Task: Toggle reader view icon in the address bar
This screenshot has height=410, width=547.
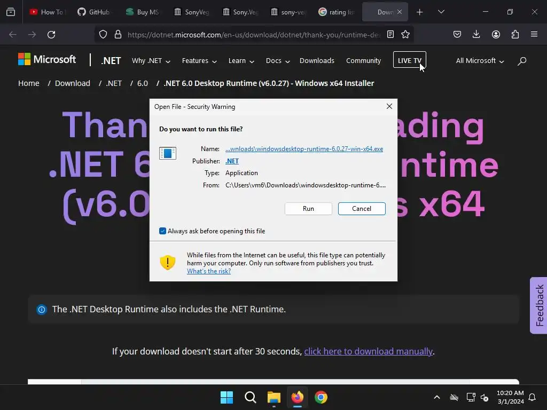Action: point(390,34)
